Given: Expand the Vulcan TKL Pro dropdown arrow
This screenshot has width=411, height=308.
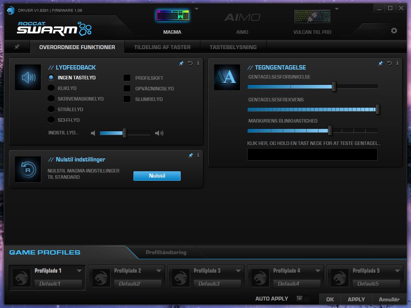Looking at the screenshot, I should coord(337,9).
